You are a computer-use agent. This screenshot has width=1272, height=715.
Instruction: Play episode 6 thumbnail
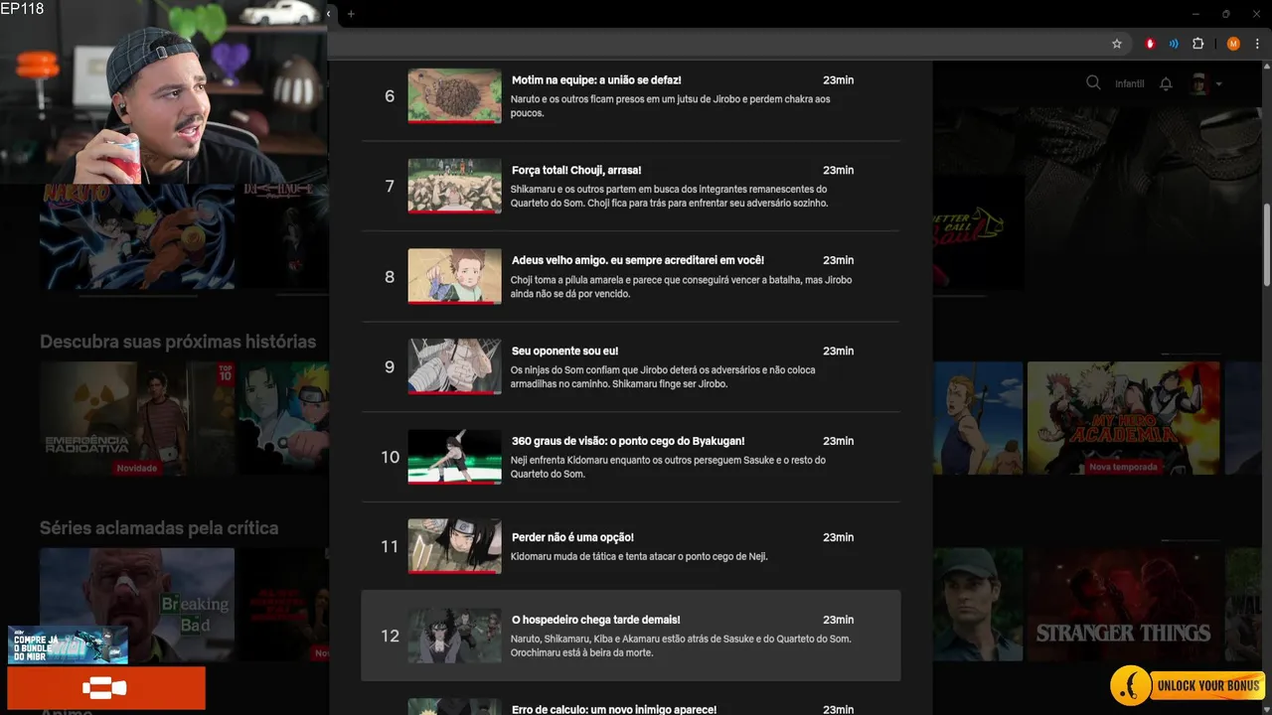454,95
